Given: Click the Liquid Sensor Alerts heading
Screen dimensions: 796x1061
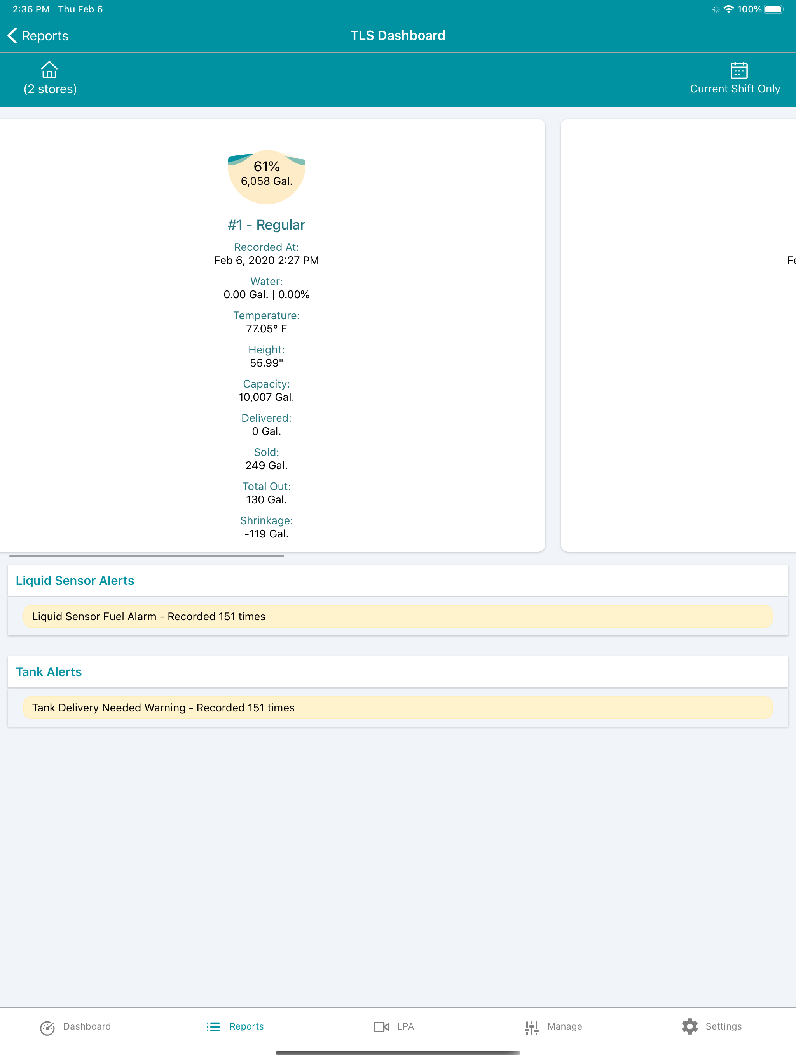Looking at the screenshot, I should click(75, 580).
